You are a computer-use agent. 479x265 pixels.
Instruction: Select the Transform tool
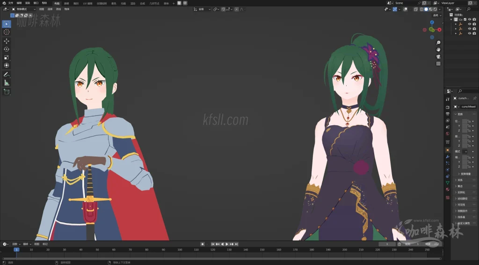tap(7, 65)
